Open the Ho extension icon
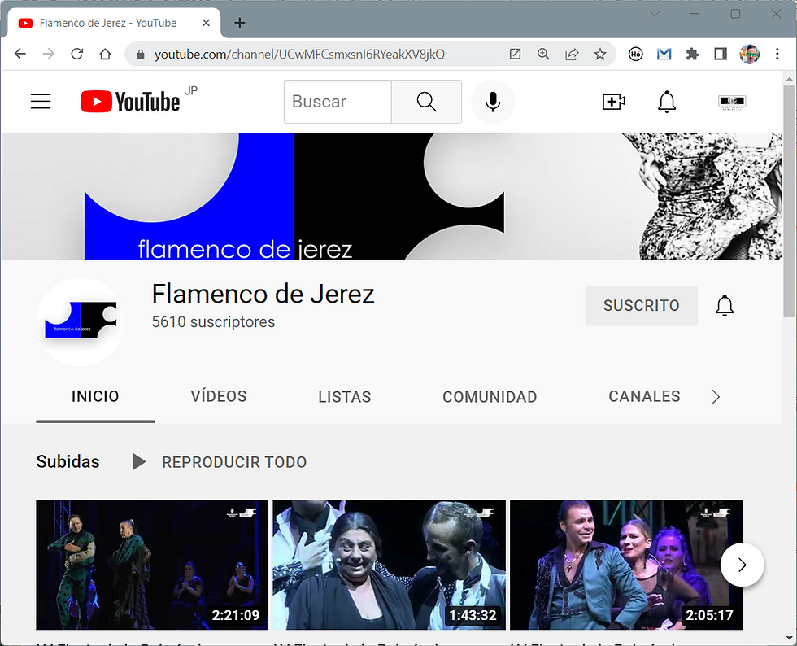The image size is (797, 646). tap(635, 54)
